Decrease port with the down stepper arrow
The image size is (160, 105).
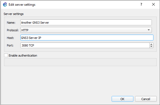click(151, 47)
